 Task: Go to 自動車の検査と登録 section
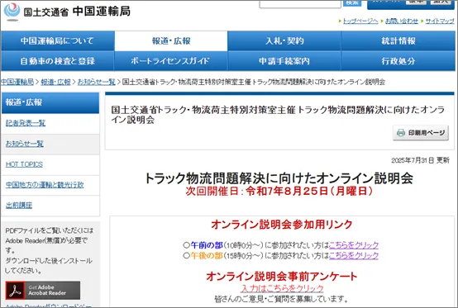click(x=58, y=61)
